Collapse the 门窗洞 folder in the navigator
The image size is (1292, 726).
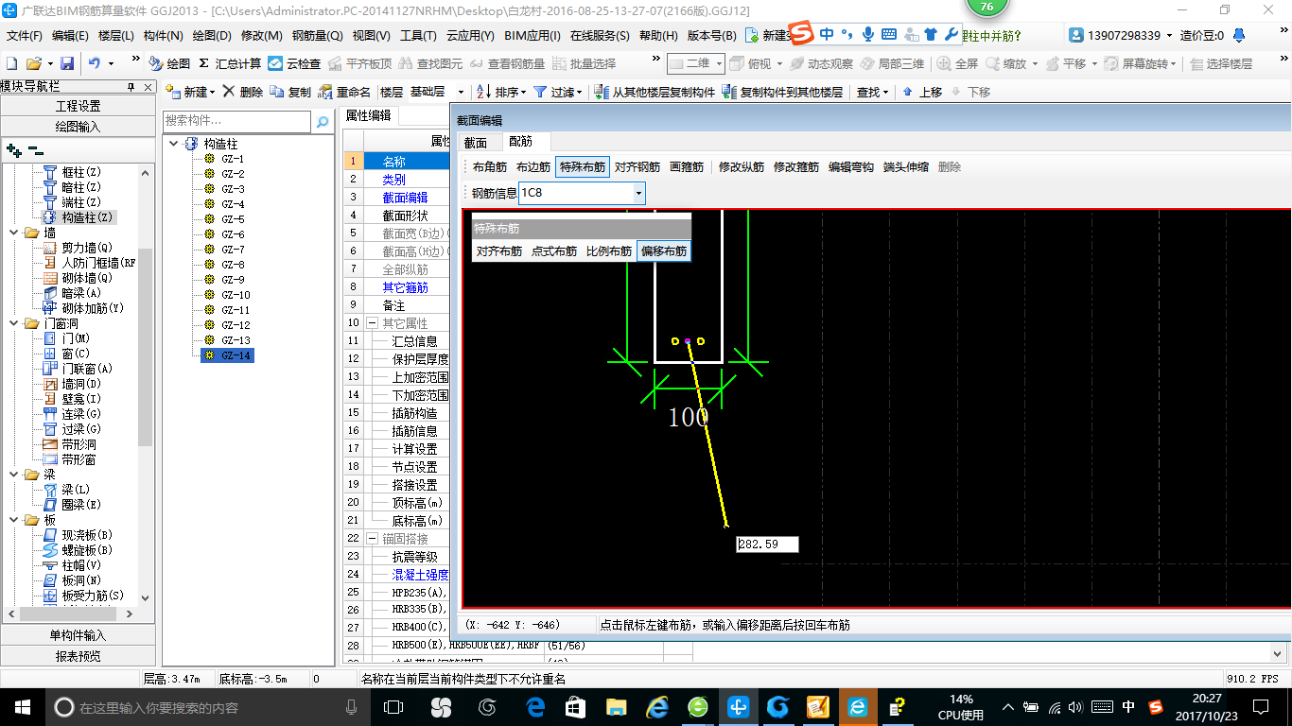pos(13,323)
